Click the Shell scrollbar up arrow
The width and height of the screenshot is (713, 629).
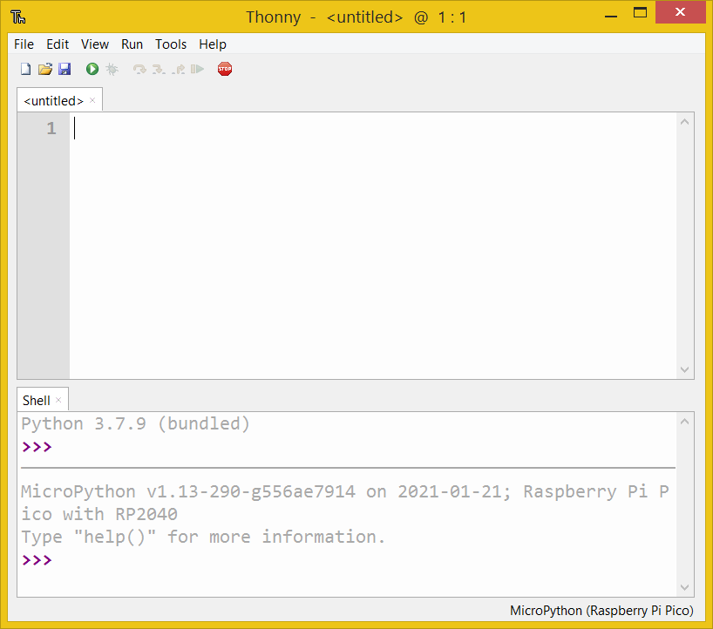(685, 422)
